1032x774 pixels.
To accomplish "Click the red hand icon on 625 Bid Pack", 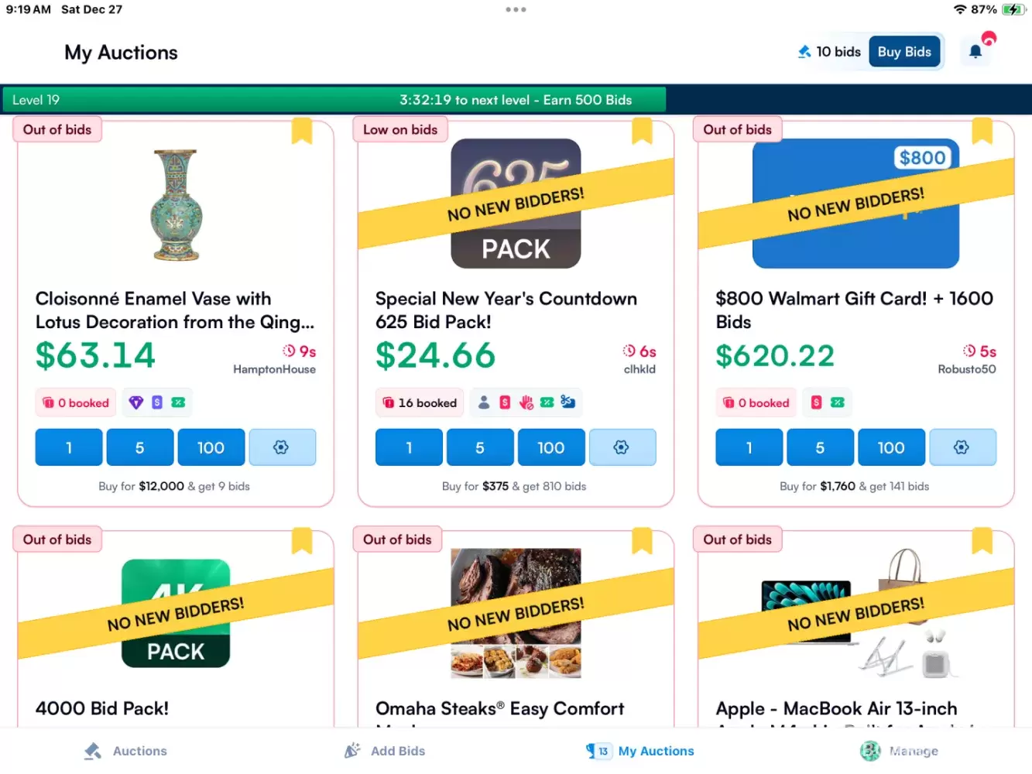I will coord(526,402).
